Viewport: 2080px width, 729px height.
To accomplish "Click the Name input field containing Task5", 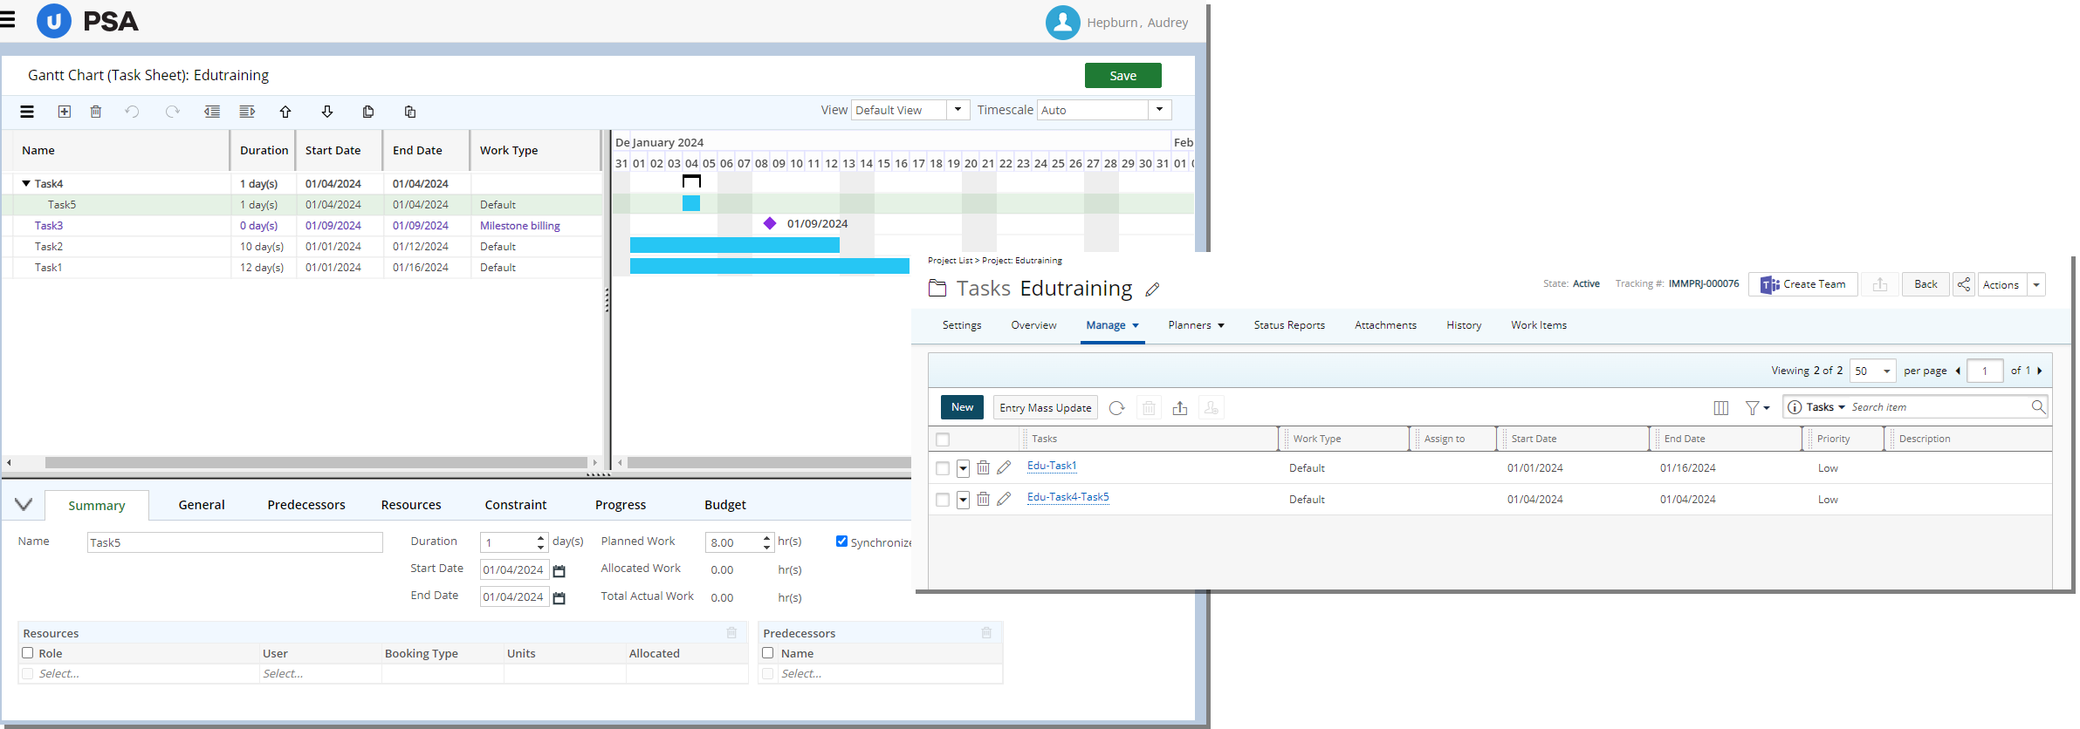I will (x=235, y=542).
